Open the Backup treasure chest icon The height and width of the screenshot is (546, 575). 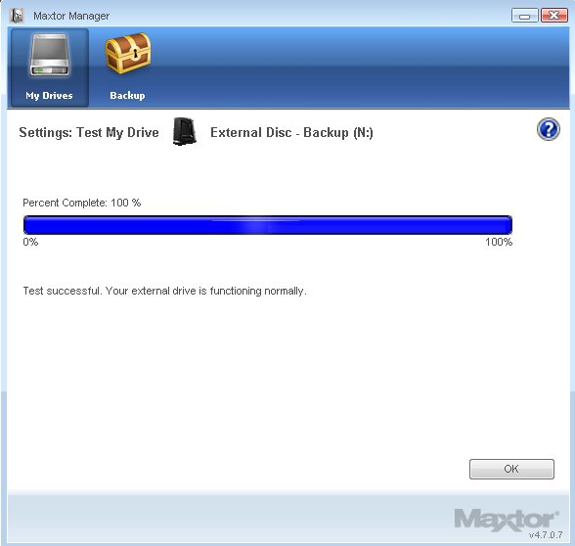coord(128,53)
